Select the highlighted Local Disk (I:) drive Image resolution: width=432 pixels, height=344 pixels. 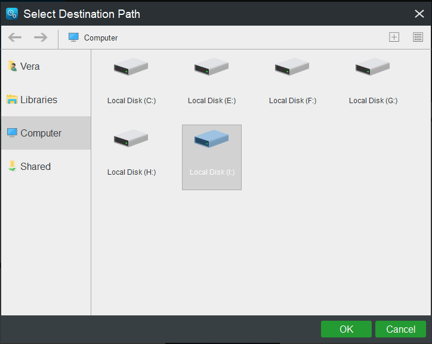pyautogui.click(x=212, y=157)
